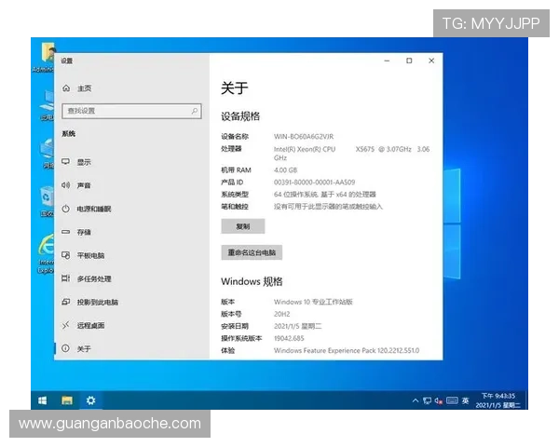
Task: Click the Windows Feature Experience Pack text
Action: (x=347, y=350)
